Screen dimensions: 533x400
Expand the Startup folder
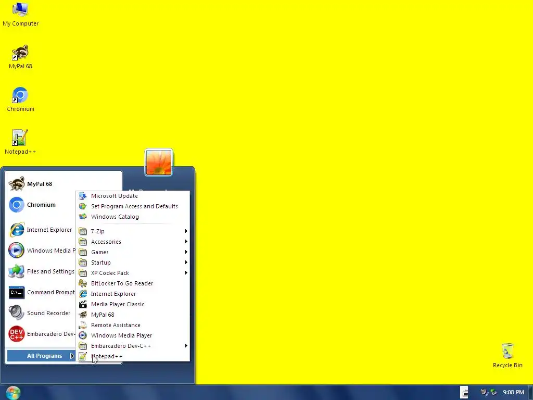tap(133, 262)
